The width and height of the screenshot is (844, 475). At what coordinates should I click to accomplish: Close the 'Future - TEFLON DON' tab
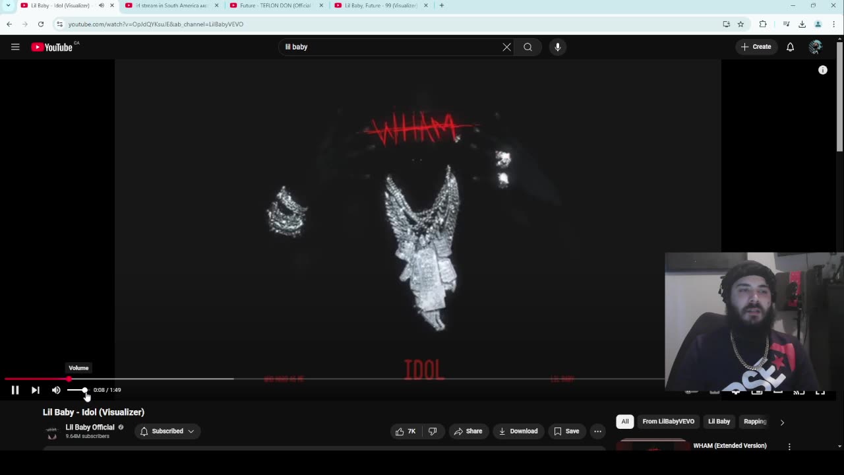coord(321,5)
